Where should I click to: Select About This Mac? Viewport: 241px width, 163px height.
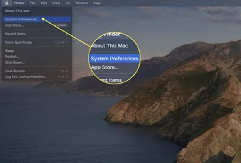(37, 11)
